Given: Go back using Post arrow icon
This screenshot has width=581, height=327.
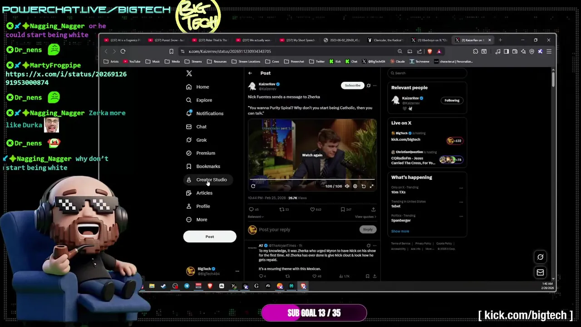Looking at the screenshot, I should 250,73.
